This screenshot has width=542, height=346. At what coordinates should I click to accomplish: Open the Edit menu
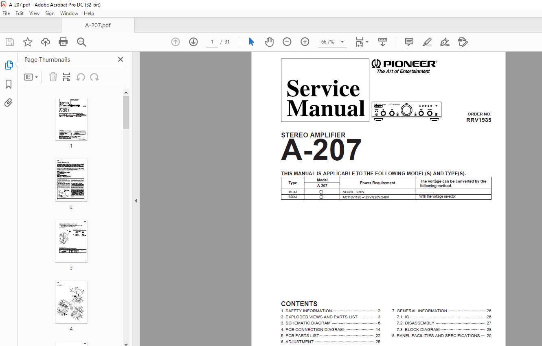pyautogui.click(x=20, y=13)
